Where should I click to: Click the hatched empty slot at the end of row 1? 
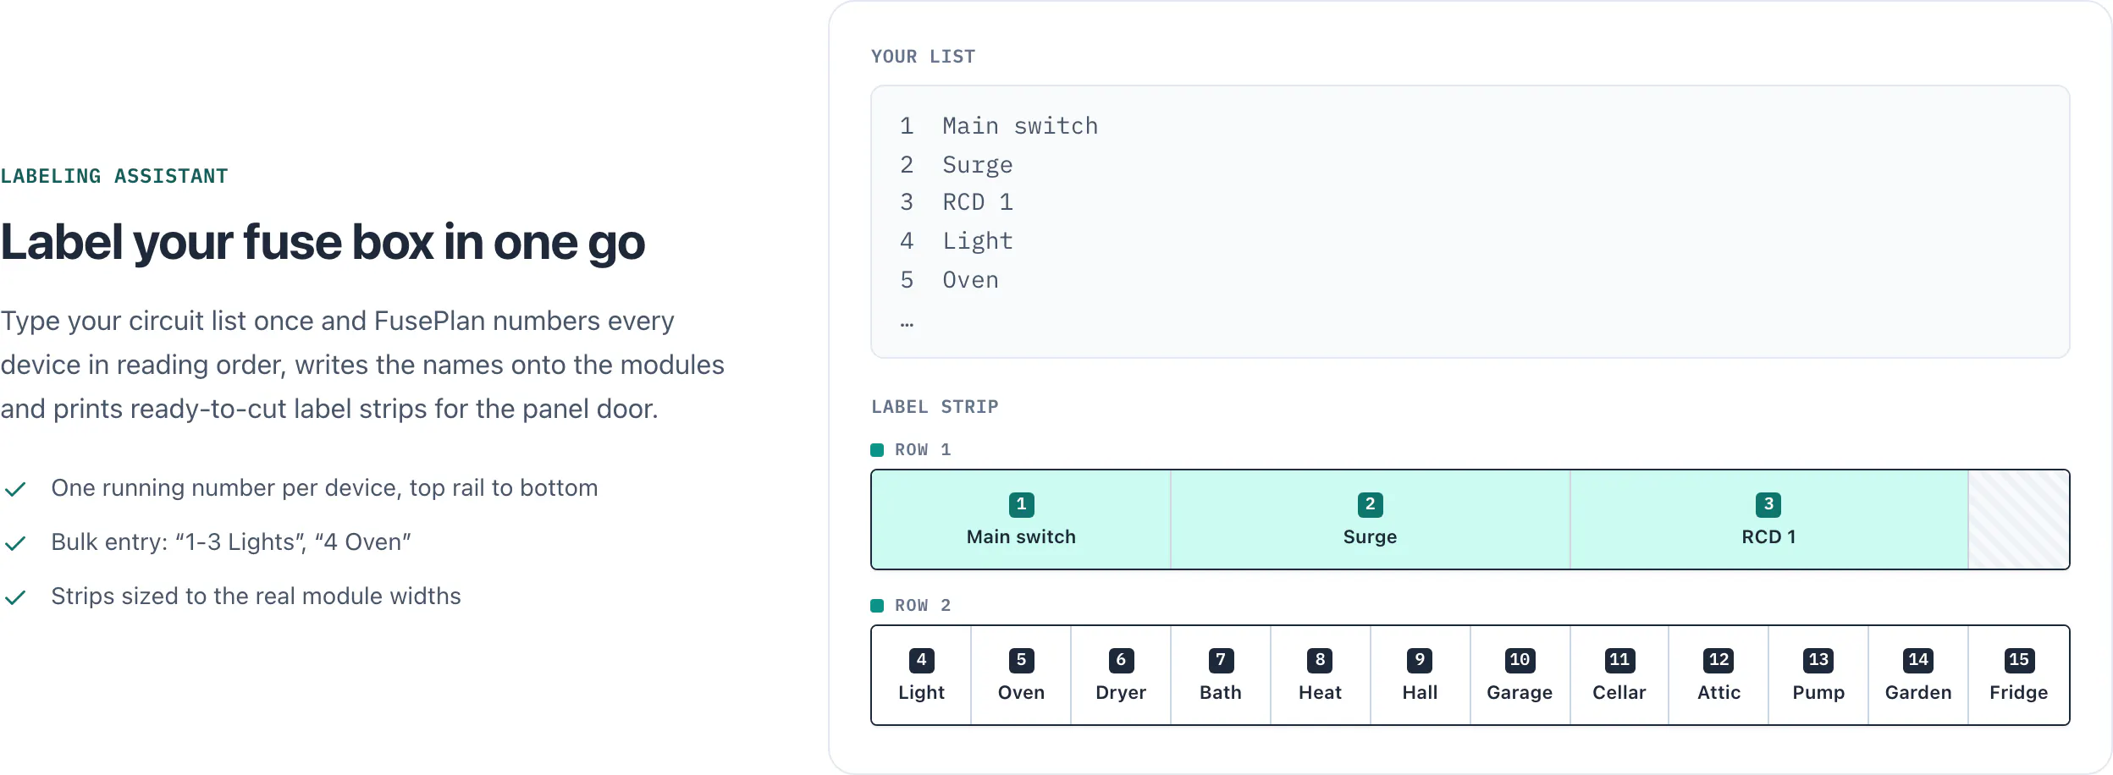(2018, 519)
